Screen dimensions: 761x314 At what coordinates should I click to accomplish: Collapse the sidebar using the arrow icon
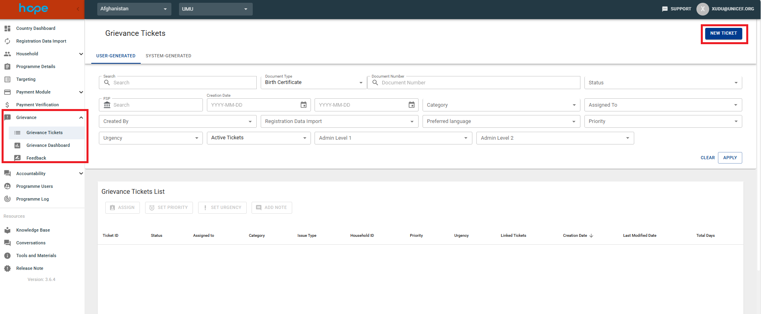(x=78, y=9)
